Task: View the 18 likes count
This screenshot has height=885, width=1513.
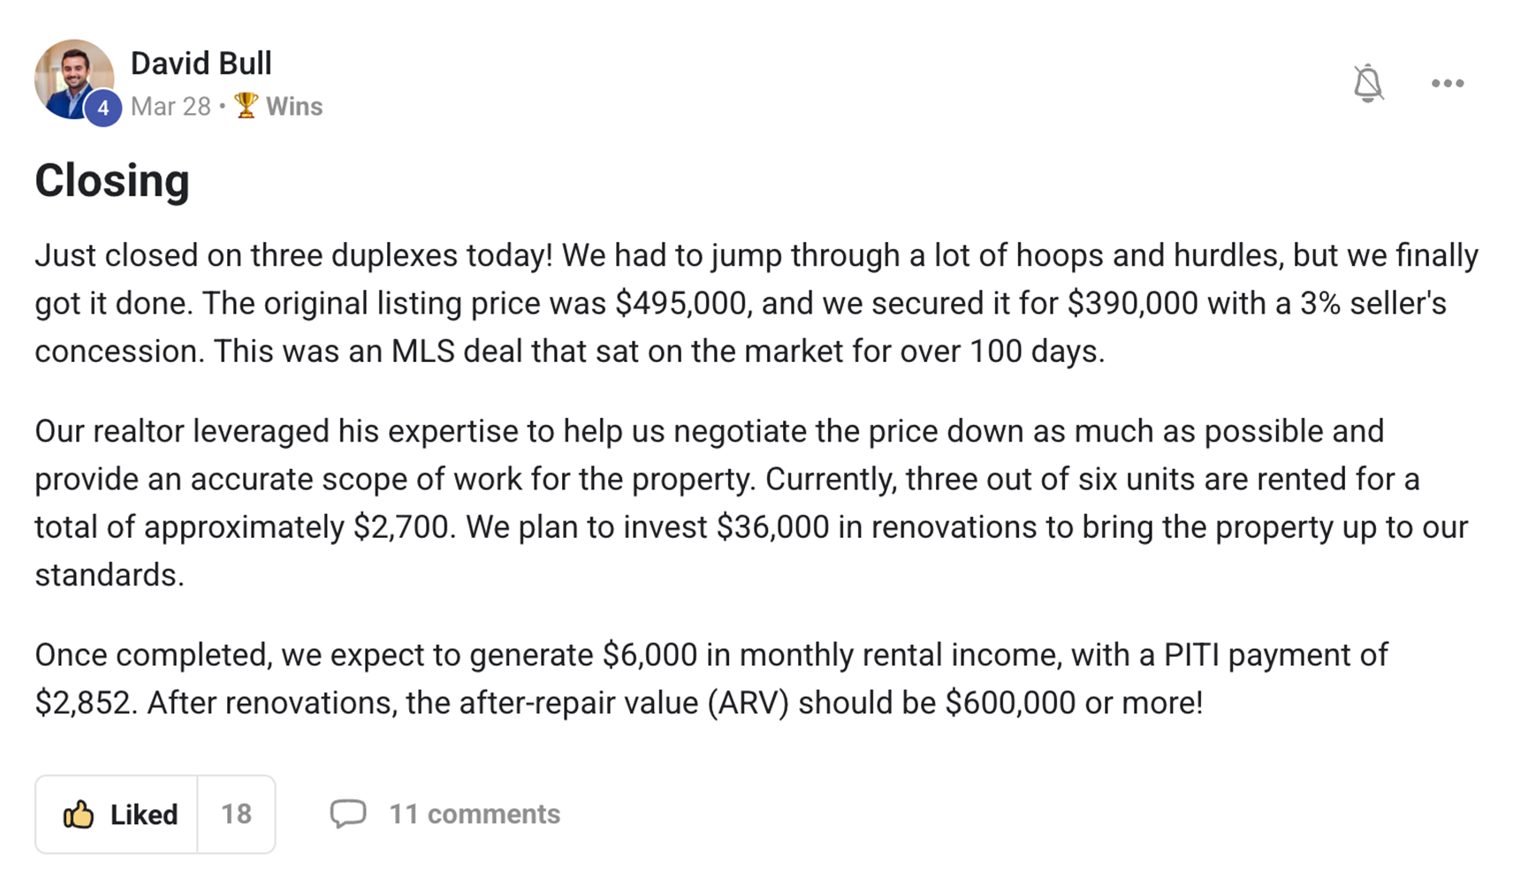Action: tap(236, 814)
